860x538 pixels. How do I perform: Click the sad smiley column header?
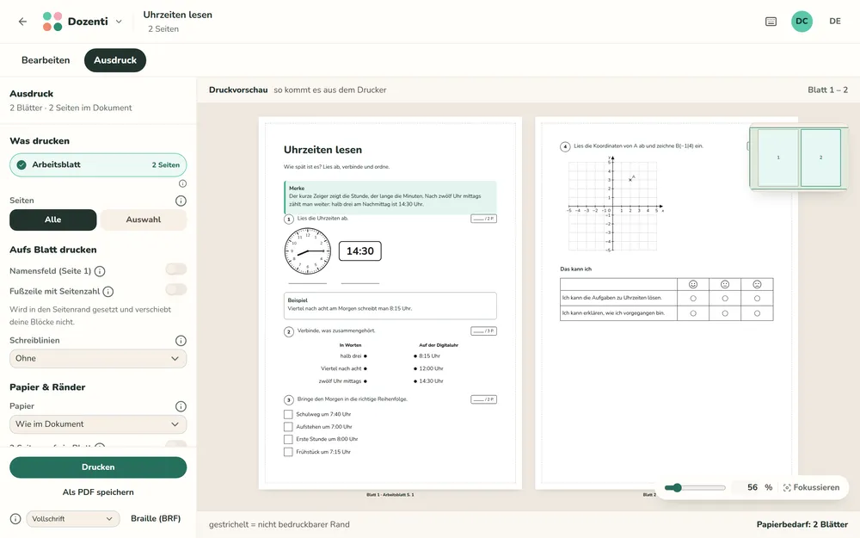[x=757, y=284]
